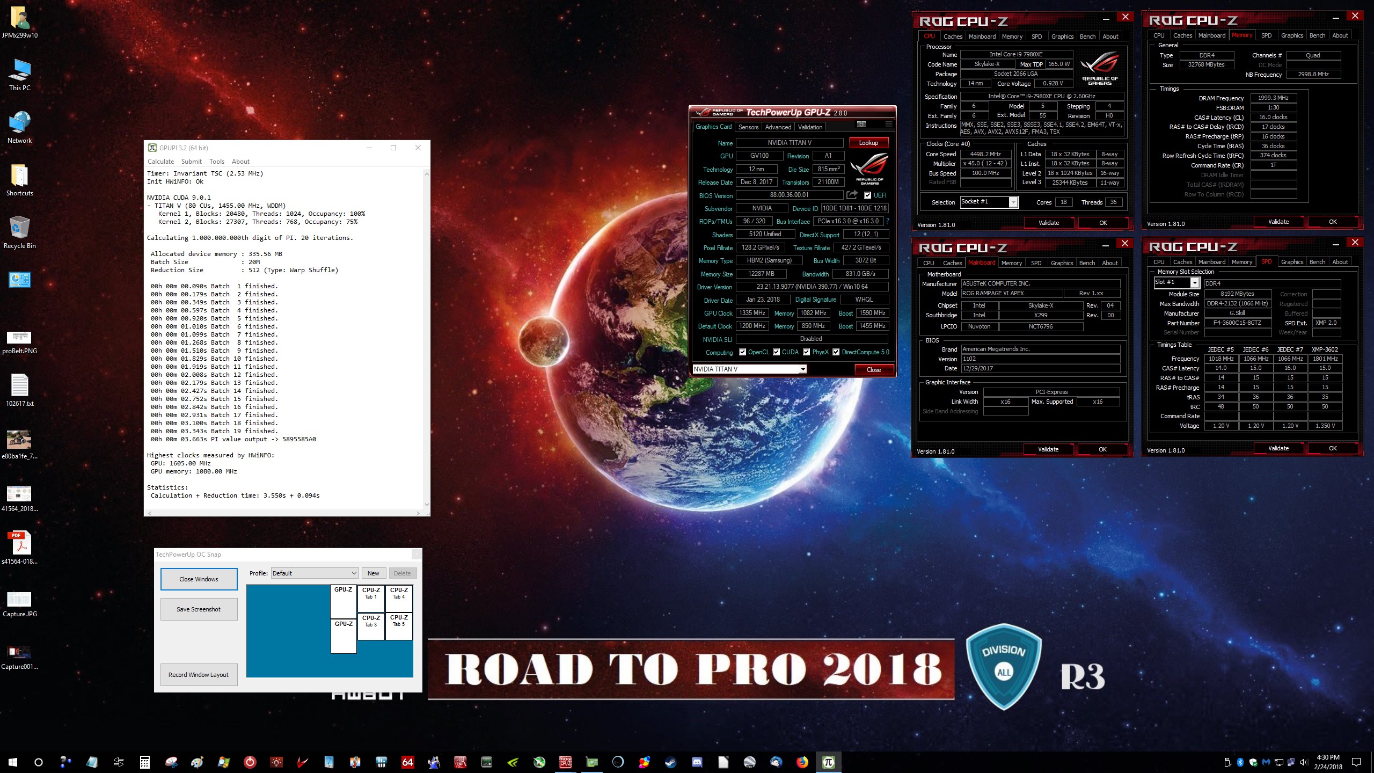Image resolution: width=1374 pixels, height=773 pixels.
Task: Select the Shortcuts folder on desktop
Action: pos(19,180)
